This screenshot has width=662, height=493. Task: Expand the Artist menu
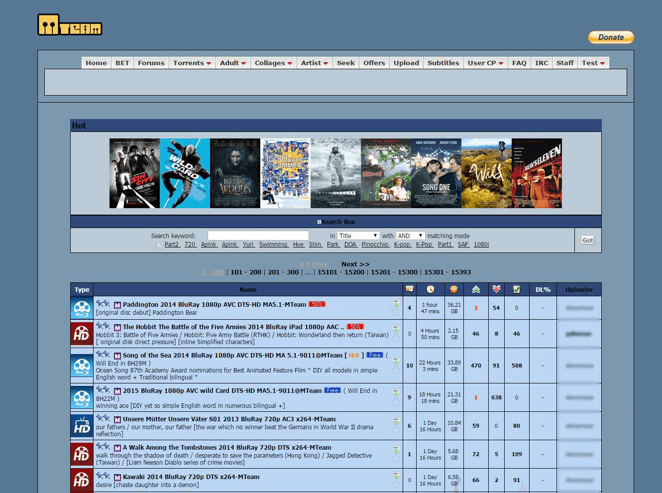point(315,63)
